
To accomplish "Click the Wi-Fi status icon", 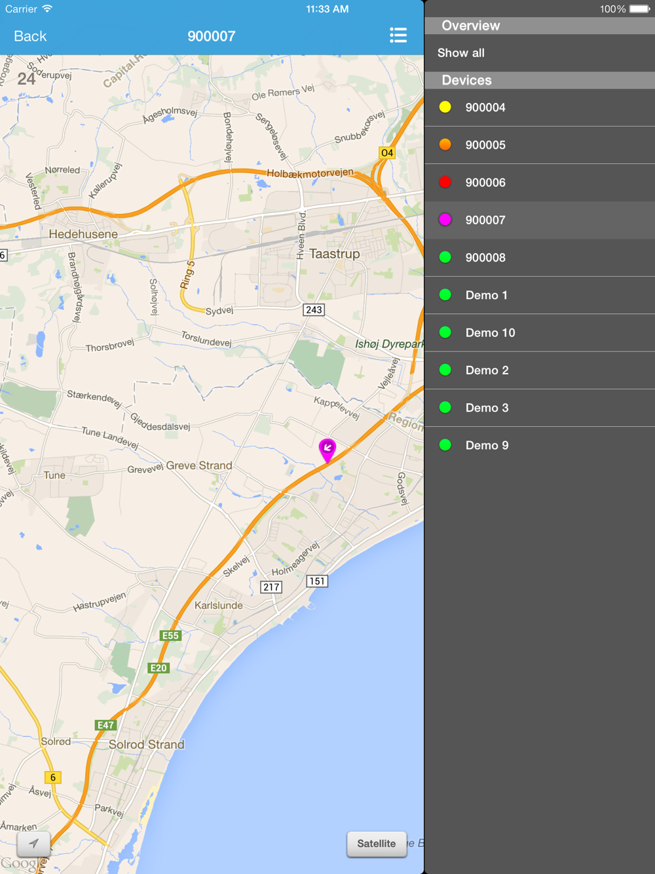I will (47, 9).
